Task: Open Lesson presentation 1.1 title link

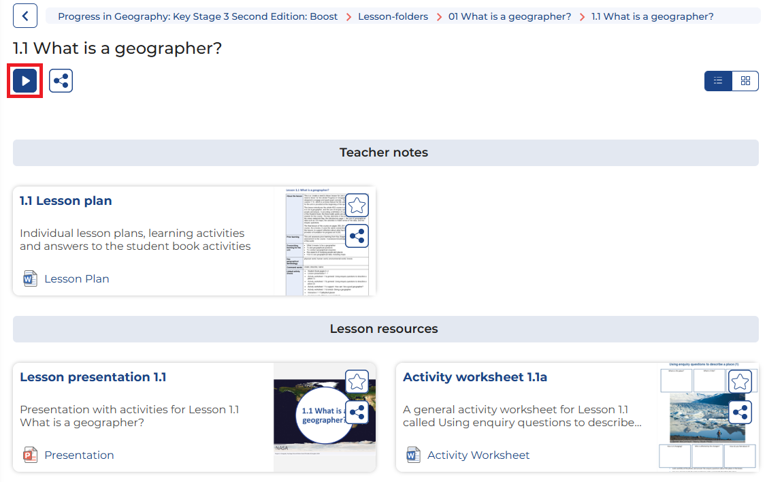Action: click(x=93, y=377)
